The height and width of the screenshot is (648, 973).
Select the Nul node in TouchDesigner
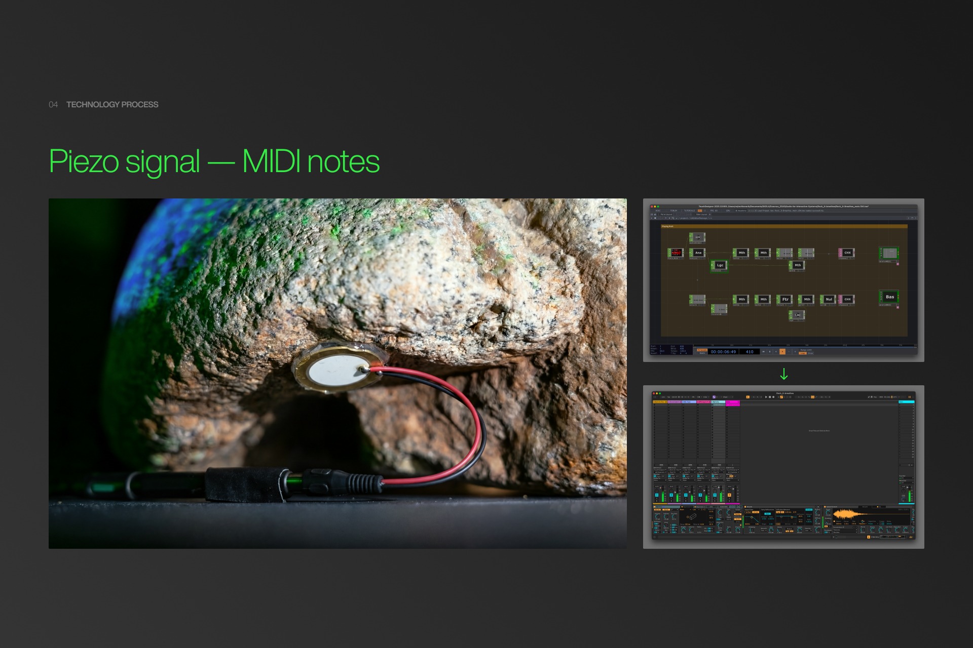[x=829, y=299]
